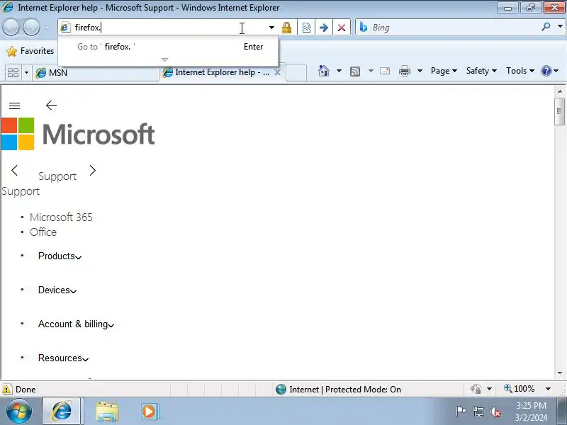Open the address bar autocomplete dropdown arrow

tap(271, 28)
